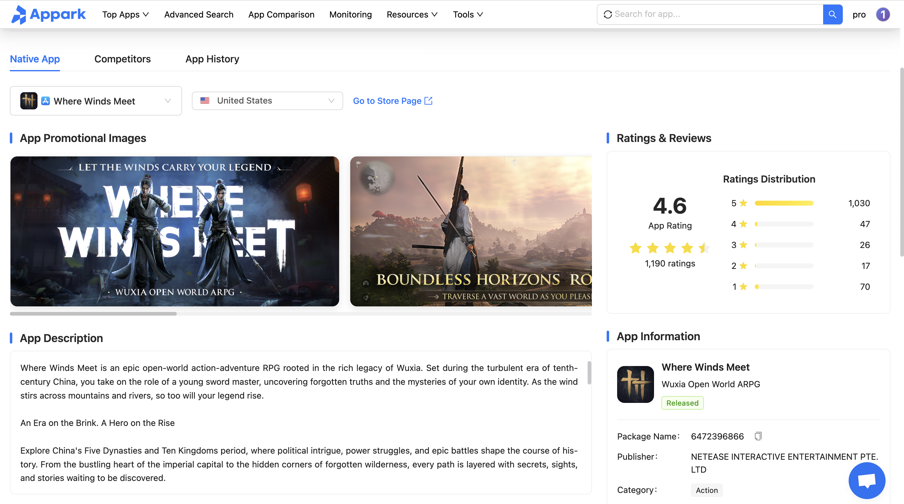Click the Where Winds Meet app icon thumbnail
The width and height of the screenshot is (904, 504).
(x=635, y=384)
